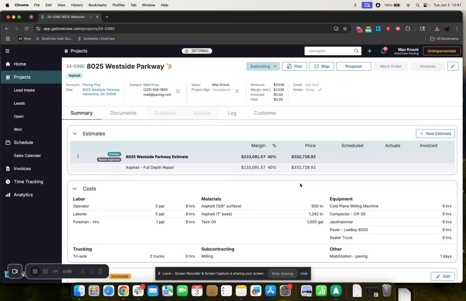Click the search magnifier in Navigate box
Viewport: 466px width, 301px height.
pos(356,51)
